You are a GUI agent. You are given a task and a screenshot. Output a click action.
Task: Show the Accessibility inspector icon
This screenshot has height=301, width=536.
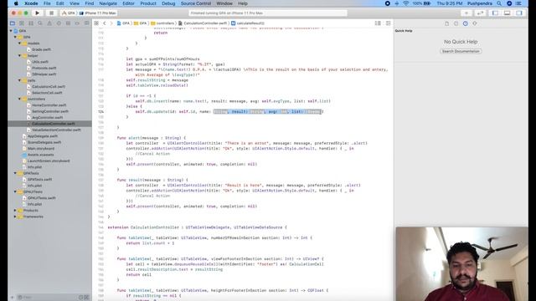[475, 23]
